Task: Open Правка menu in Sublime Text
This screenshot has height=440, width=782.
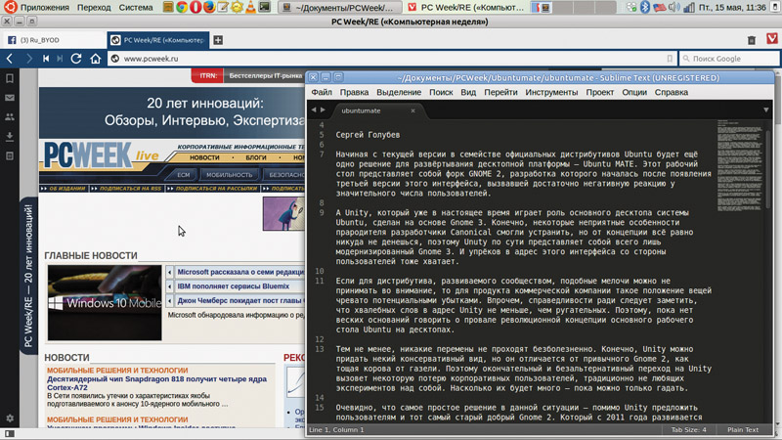Action: (354, 92)
